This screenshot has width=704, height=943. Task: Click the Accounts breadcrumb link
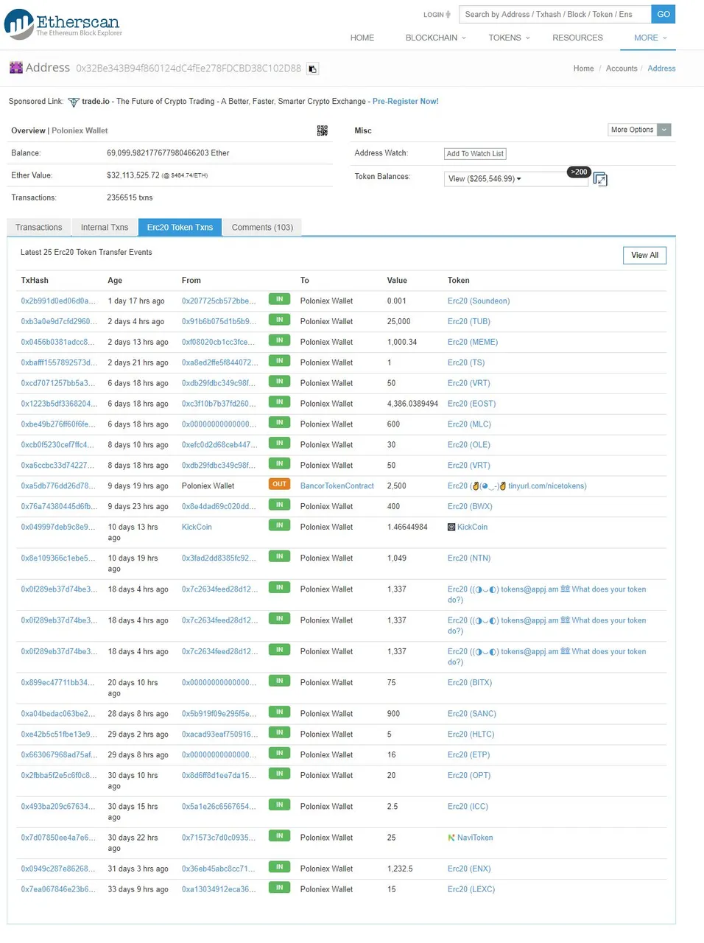(x=622, y=69)
